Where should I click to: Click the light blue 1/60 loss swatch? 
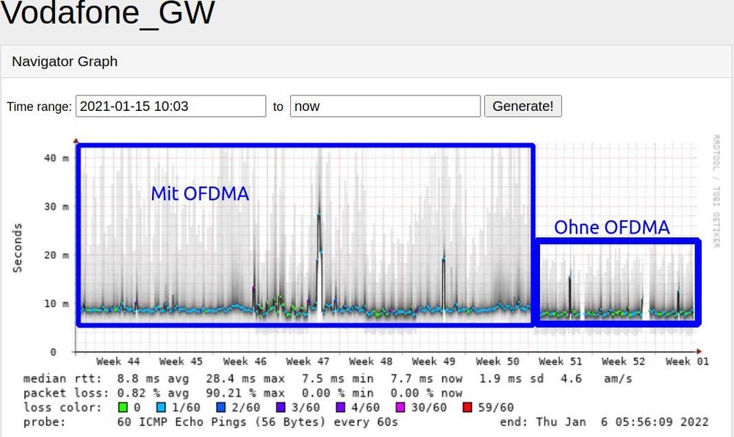point(162,408)
